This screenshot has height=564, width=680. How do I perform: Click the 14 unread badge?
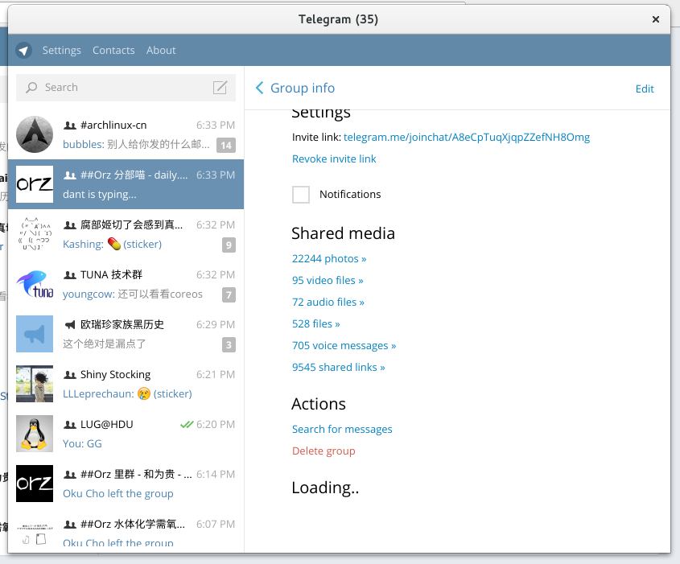226,146
